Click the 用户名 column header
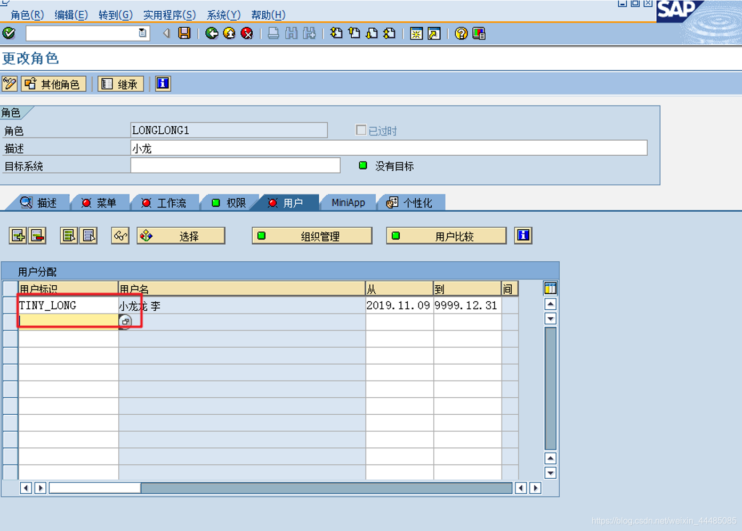 pyautogui.click(x=241, y=288)
